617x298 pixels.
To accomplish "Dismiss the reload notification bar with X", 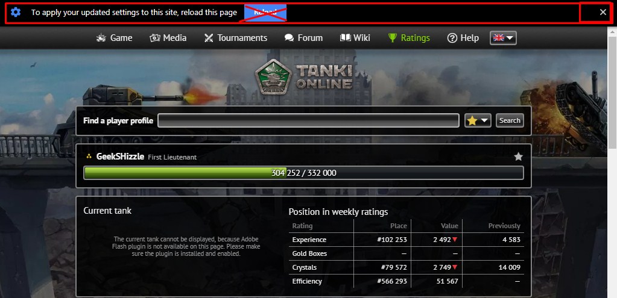I will pyautogui.click(x=603, y=12).
